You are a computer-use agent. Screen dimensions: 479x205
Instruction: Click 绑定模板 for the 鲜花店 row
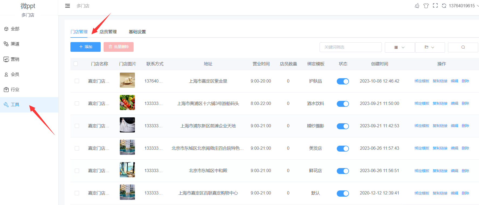(422, 171)
